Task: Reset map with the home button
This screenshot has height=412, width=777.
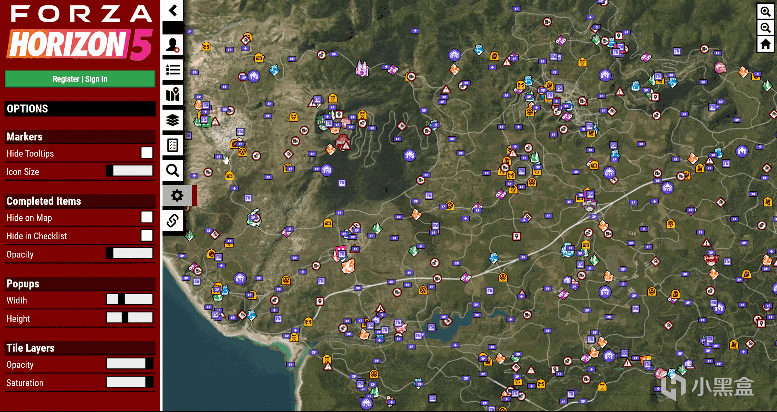Action: click(x=765, y=45)
